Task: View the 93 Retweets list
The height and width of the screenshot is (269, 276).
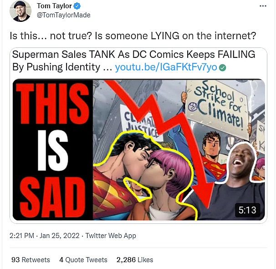Action: pos(31,259)
